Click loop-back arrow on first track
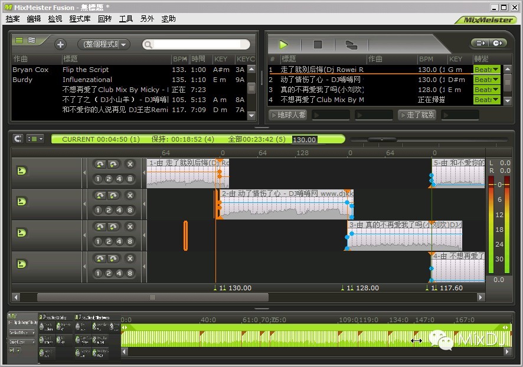 [x=100, y=164]
